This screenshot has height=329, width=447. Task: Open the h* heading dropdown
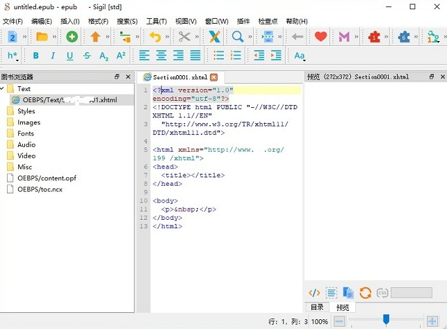pos(13,56)
